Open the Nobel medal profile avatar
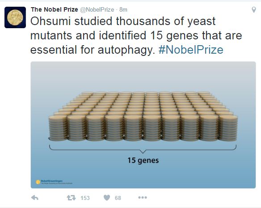Screen dimensions: 261x208 click(x=15, y=17)
